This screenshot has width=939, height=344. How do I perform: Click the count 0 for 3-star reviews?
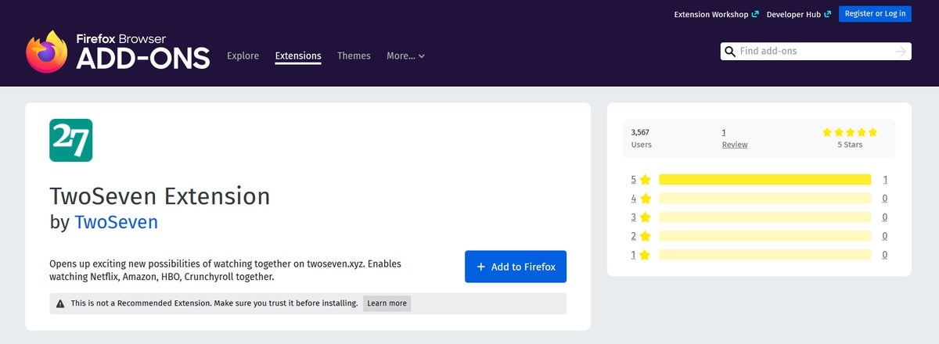tap(885, 217)
